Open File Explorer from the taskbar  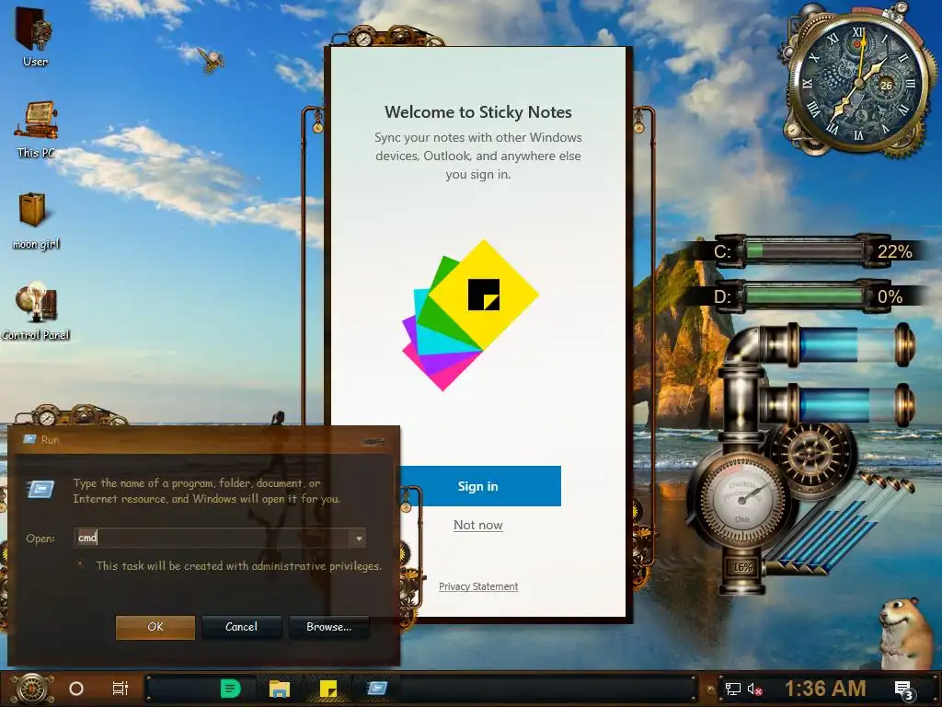(280, 689)
